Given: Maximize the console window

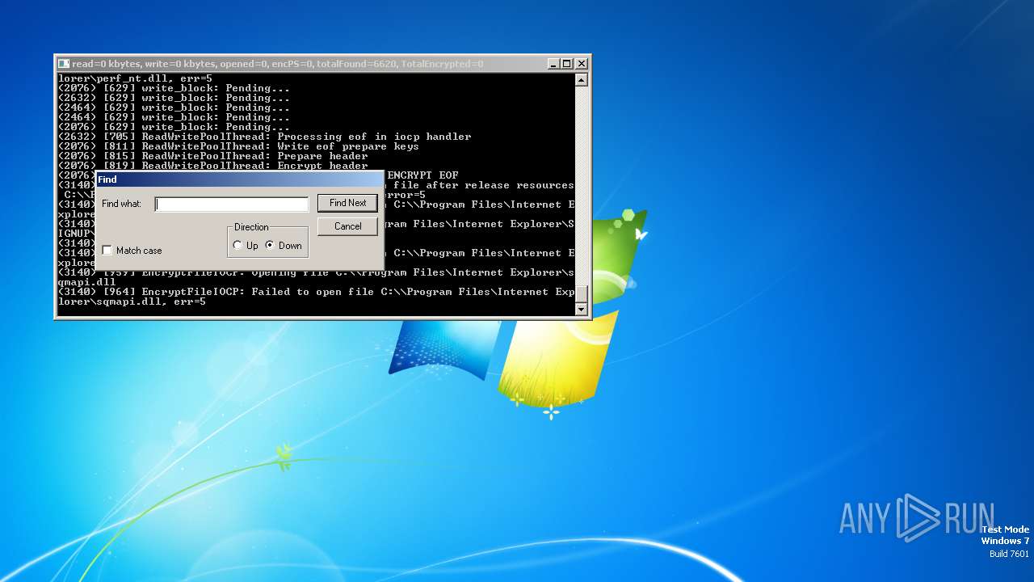Looking at the screenshot, I should (566, 64).
